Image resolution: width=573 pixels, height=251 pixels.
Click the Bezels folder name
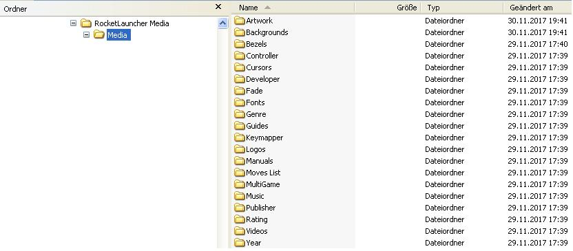256,44
